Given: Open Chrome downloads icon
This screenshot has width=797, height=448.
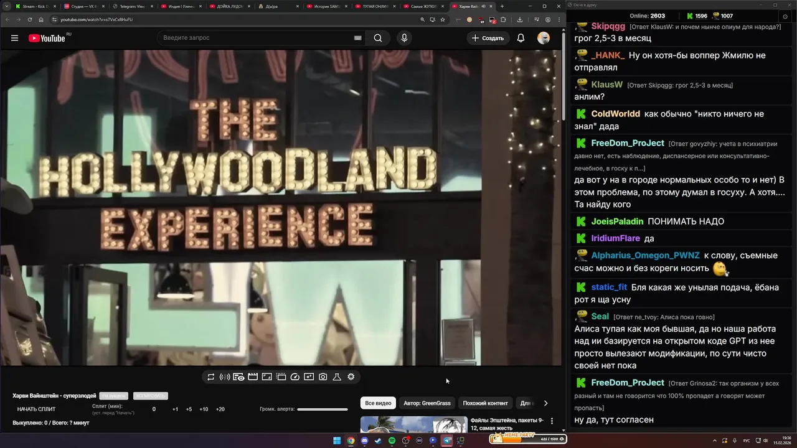Looking at the screenshot, I should coord(520,19).
